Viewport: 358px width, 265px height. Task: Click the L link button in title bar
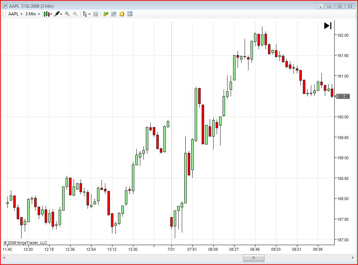(x=321, y=6)
